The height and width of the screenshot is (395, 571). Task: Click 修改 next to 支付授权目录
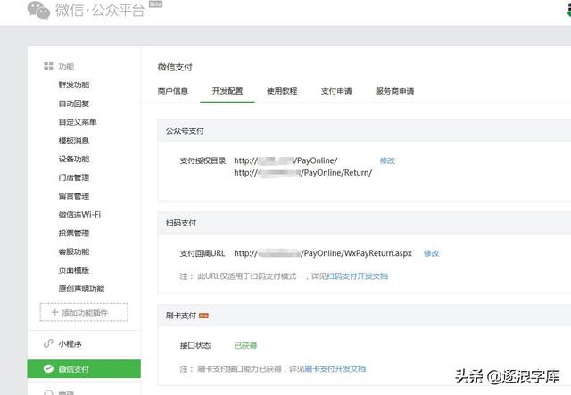click(x=387, y=160)
